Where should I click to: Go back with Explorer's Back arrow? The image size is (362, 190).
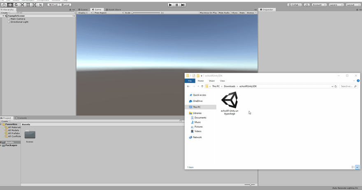pyautogui.click(x=188, y=86)
